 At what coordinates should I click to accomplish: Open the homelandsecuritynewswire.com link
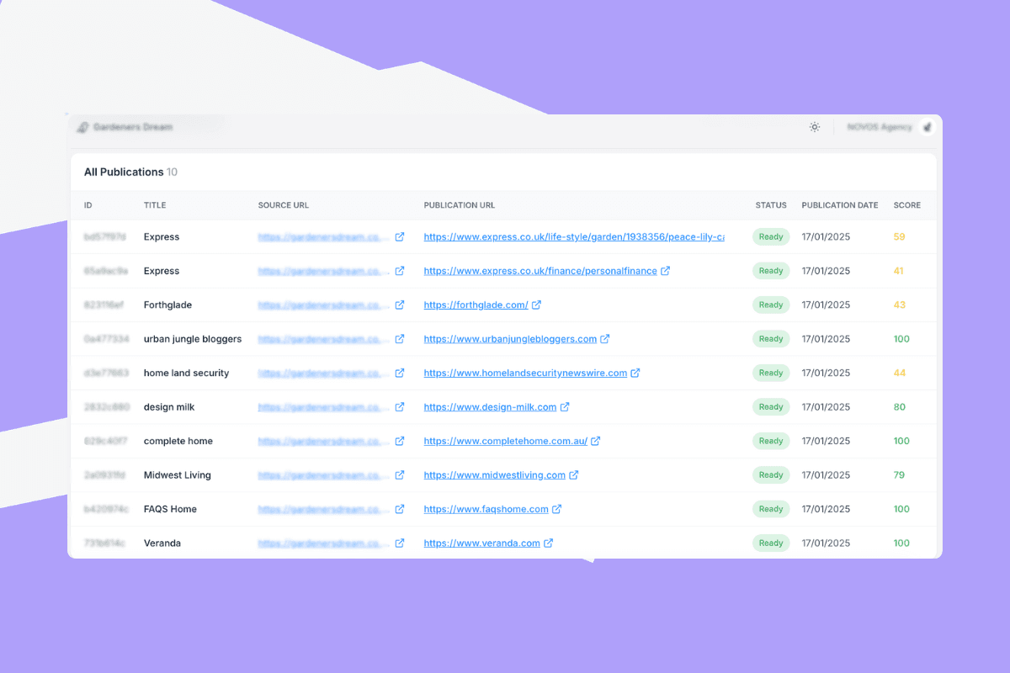coord(525,373)
